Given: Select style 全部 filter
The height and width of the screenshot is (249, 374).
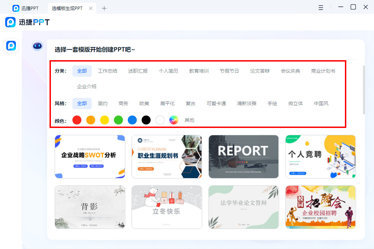Looking at the screenshot, I should pyautogui.click(x=82, y=103).
